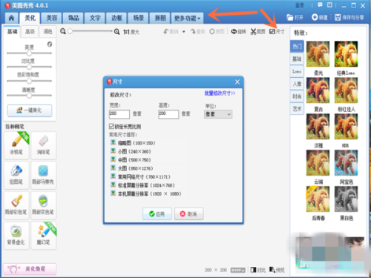Screen dimensions: 371x278
Task: Open the 批量修改尺寸 link
Action: 220,93
